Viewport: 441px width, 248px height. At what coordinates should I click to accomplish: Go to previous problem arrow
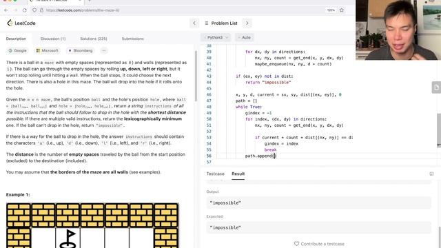(x=194, y=23)
